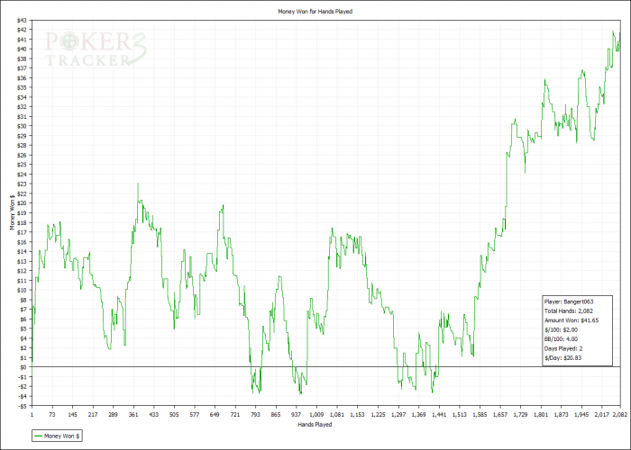Viewport: 631px width, 450px height.
Task: Click the '$32' y-axis tick label
Action: click(22, 107)
